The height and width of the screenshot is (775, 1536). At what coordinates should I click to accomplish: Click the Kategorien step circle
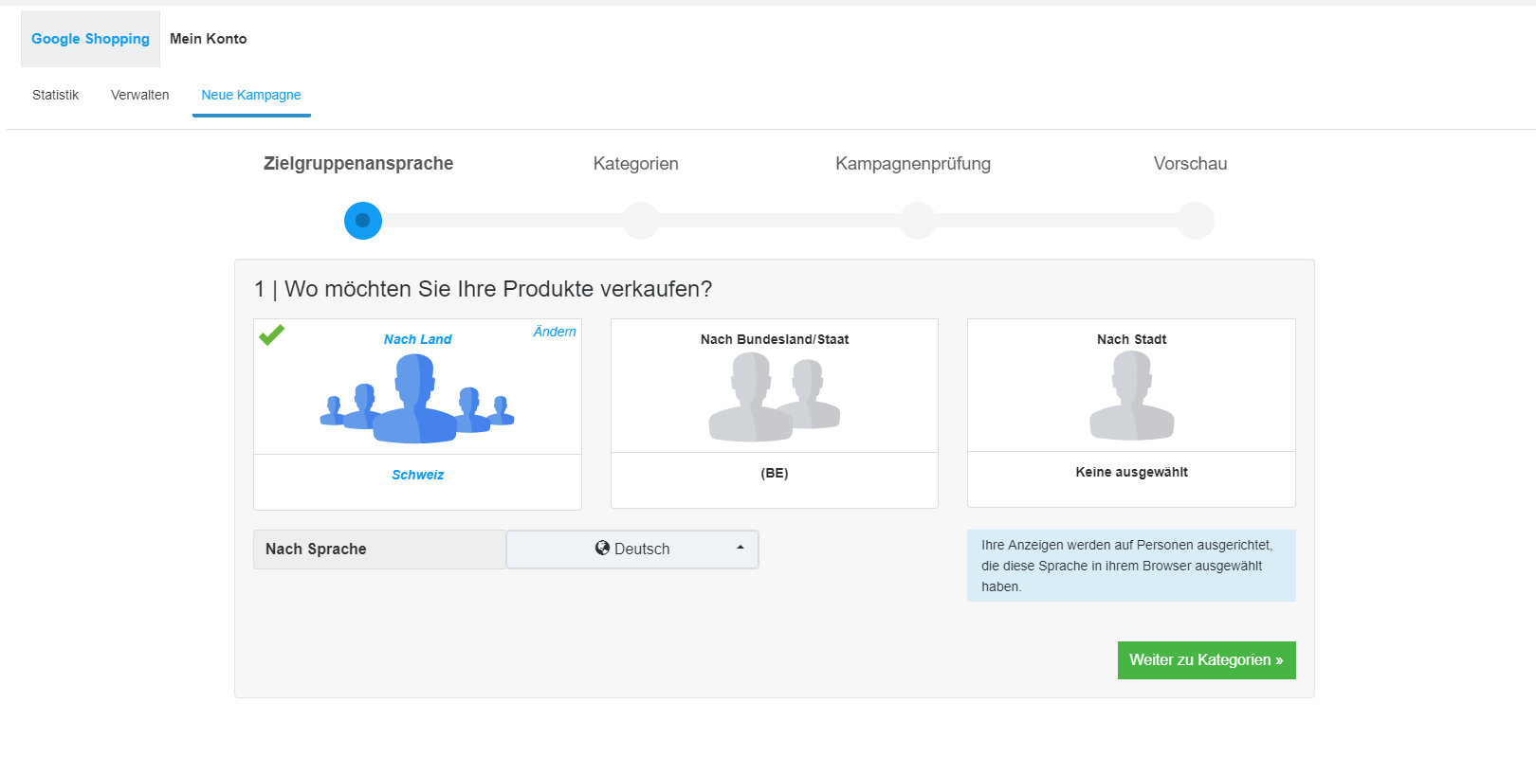pos(641,221)
